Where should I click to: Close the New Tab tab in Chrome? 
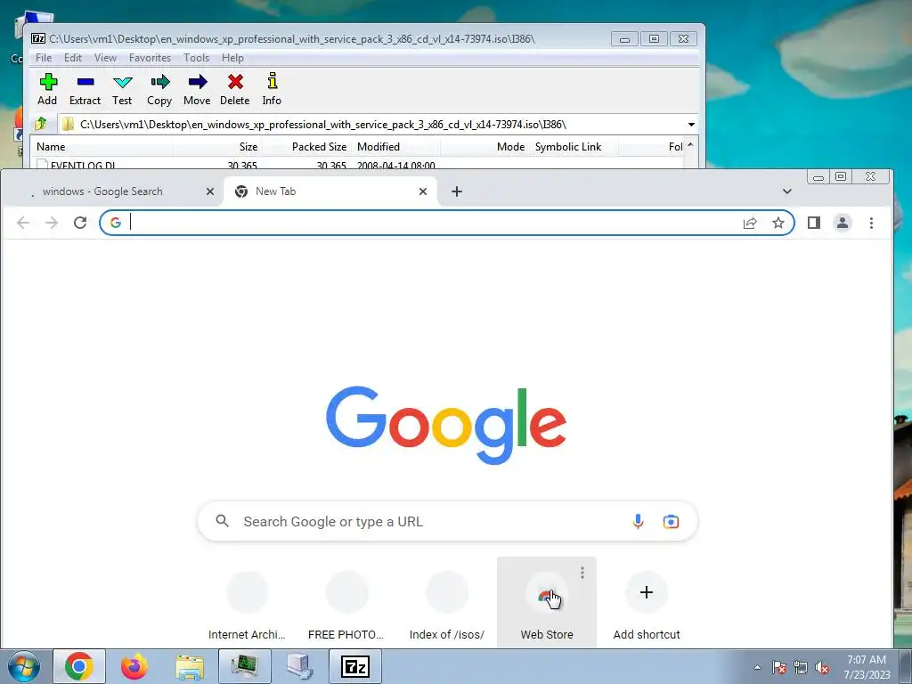tap(423, 191)
